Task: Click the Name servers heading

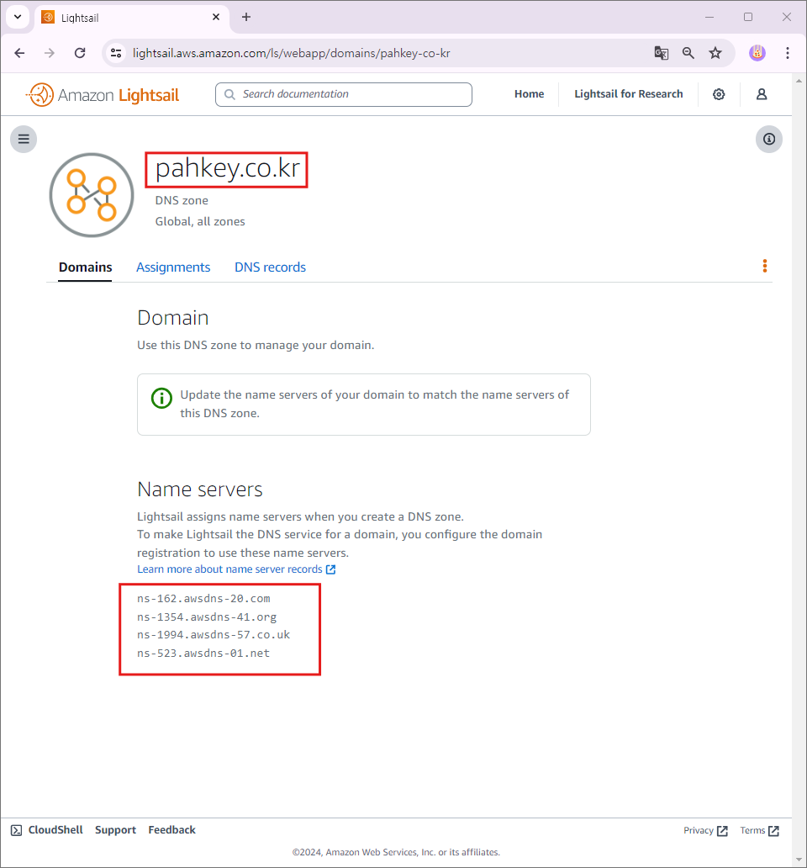Action: [200, 490]
